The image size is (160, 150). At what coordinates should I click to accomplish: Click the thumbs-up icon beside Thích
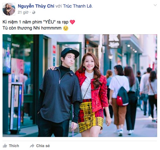pyautogui.click(x=5, y=146)
